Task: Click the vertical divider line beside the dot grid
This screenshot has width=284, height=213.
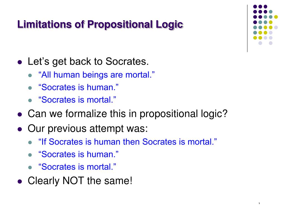Action: click(x=247, y=29)
